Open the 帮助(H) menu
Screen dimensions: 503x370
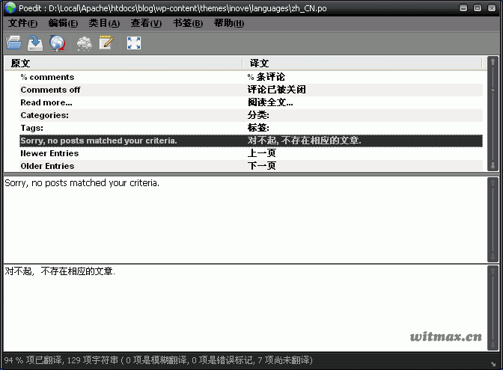coord(229,23)
